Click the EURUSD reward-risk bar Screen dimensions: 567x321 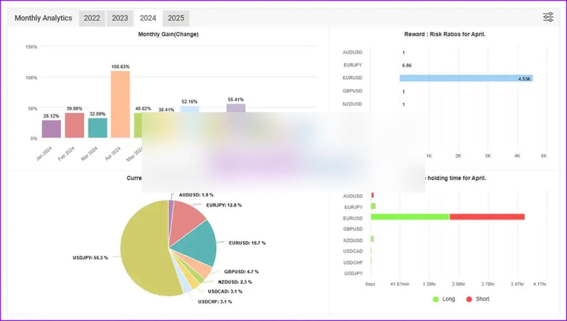click(x=466, y=78)
